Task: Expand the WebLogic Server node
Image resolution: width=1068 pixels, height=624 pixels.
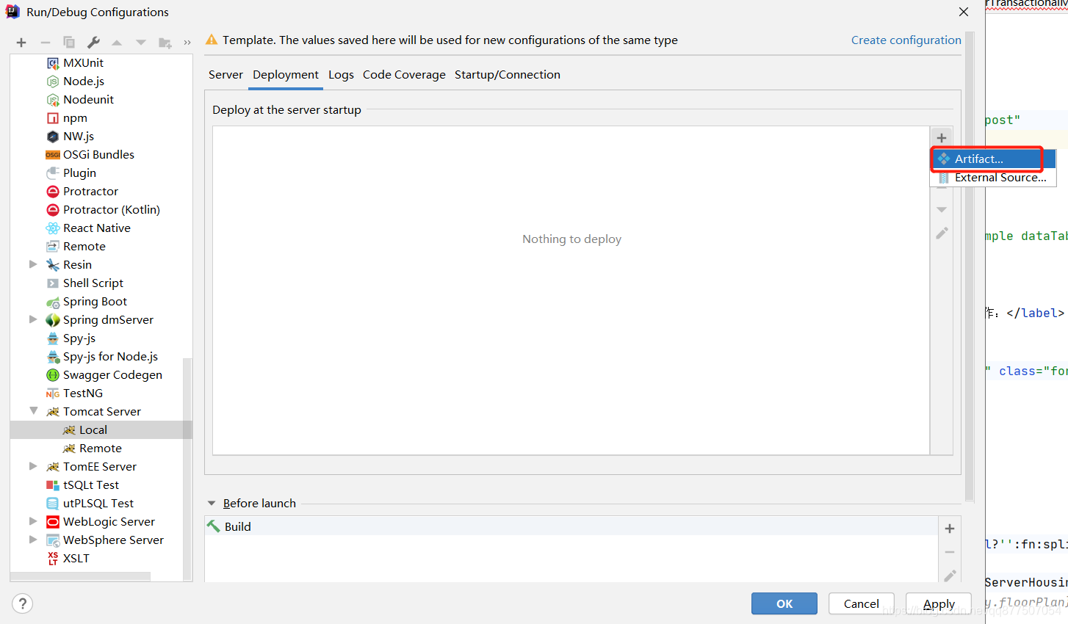Action: [x=33, y=521]
